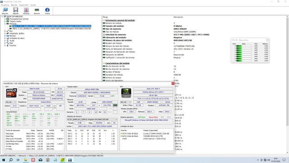Select the Audio speaker icon in tree
289x163 pixels.
[x=8, y=41]
